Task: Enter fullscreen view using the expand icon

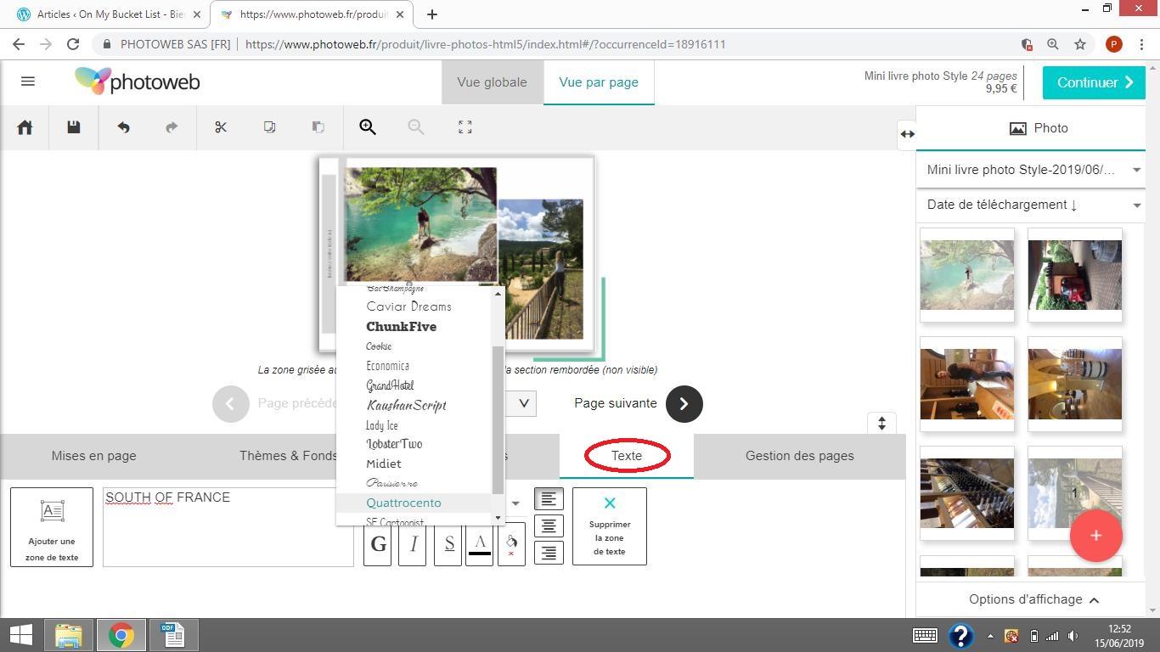Action: [465, 127]
